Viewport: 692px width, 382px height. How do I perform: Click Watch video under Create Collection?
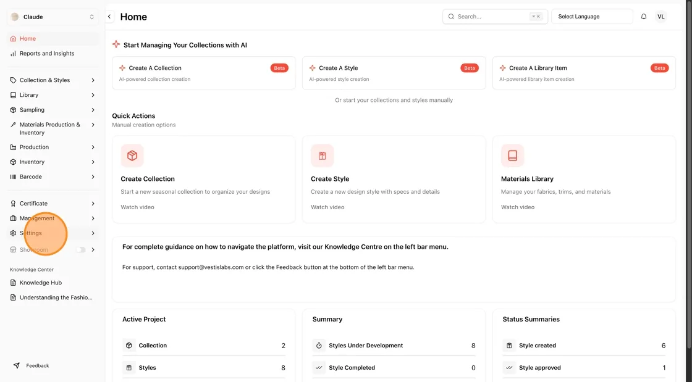pos(137,207)
